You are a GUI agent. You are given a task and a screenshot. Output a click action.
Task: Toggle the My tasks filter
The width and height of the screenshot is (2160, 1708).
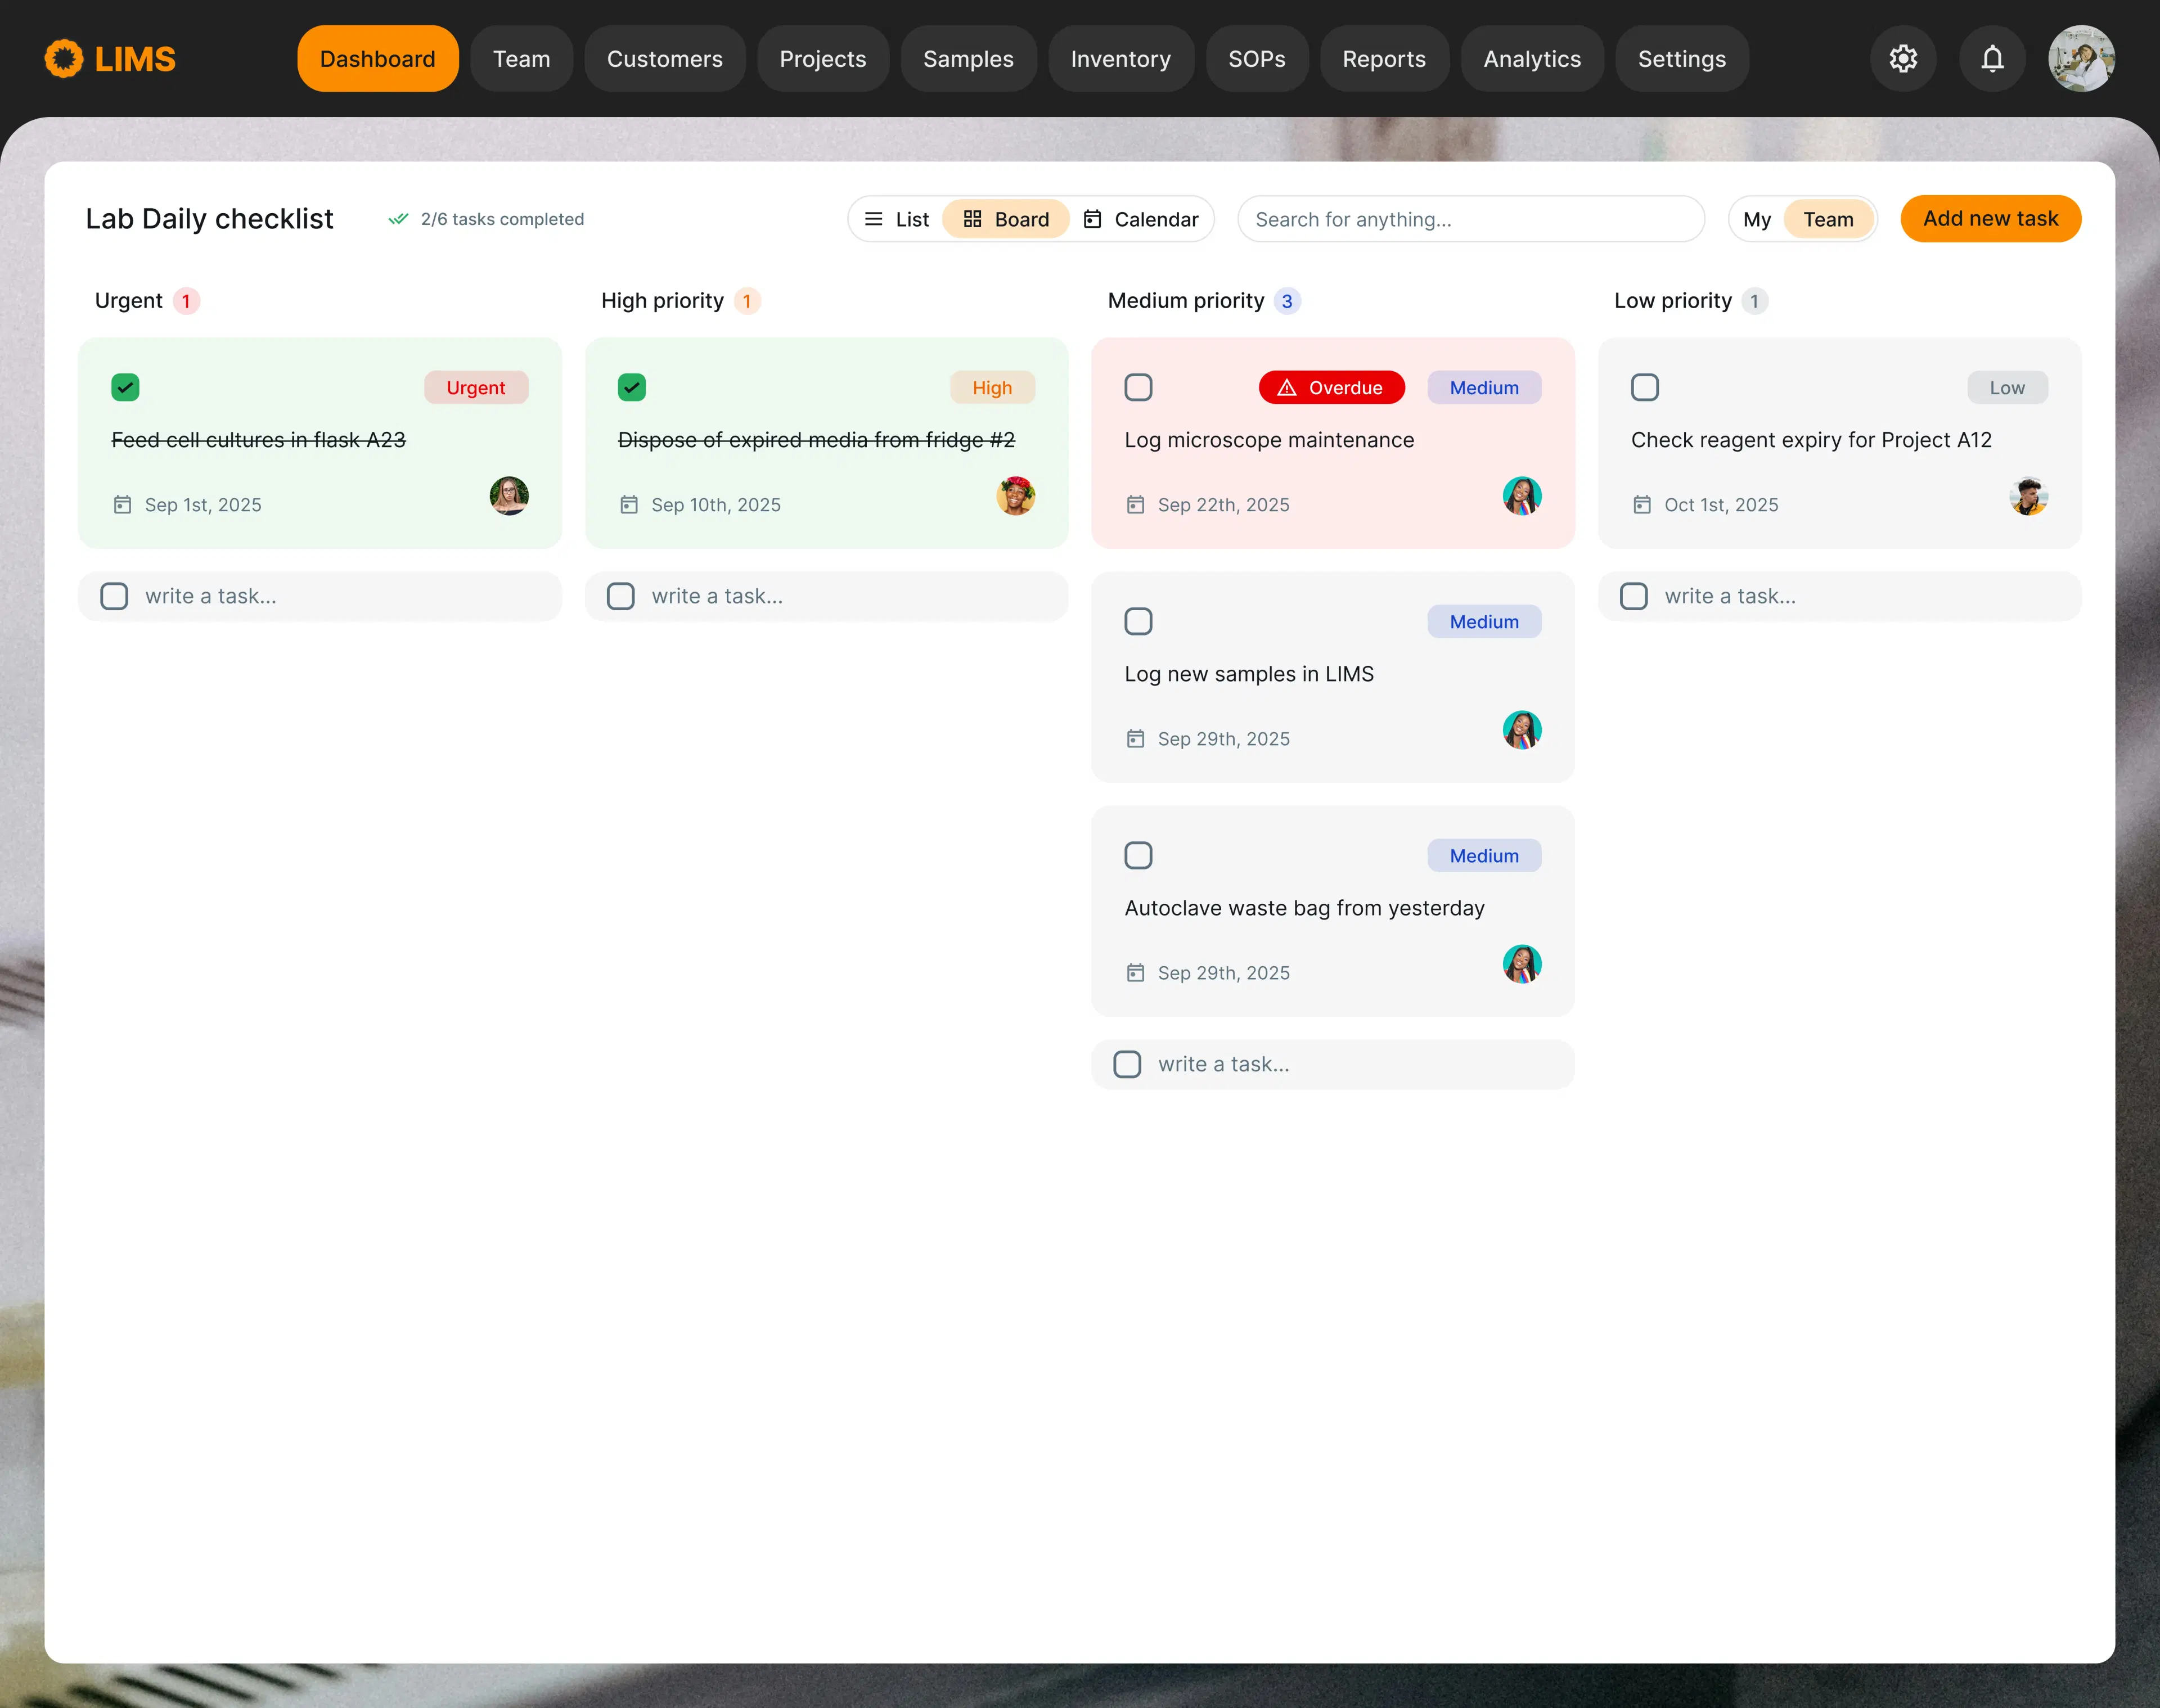tap(1756, 220)
